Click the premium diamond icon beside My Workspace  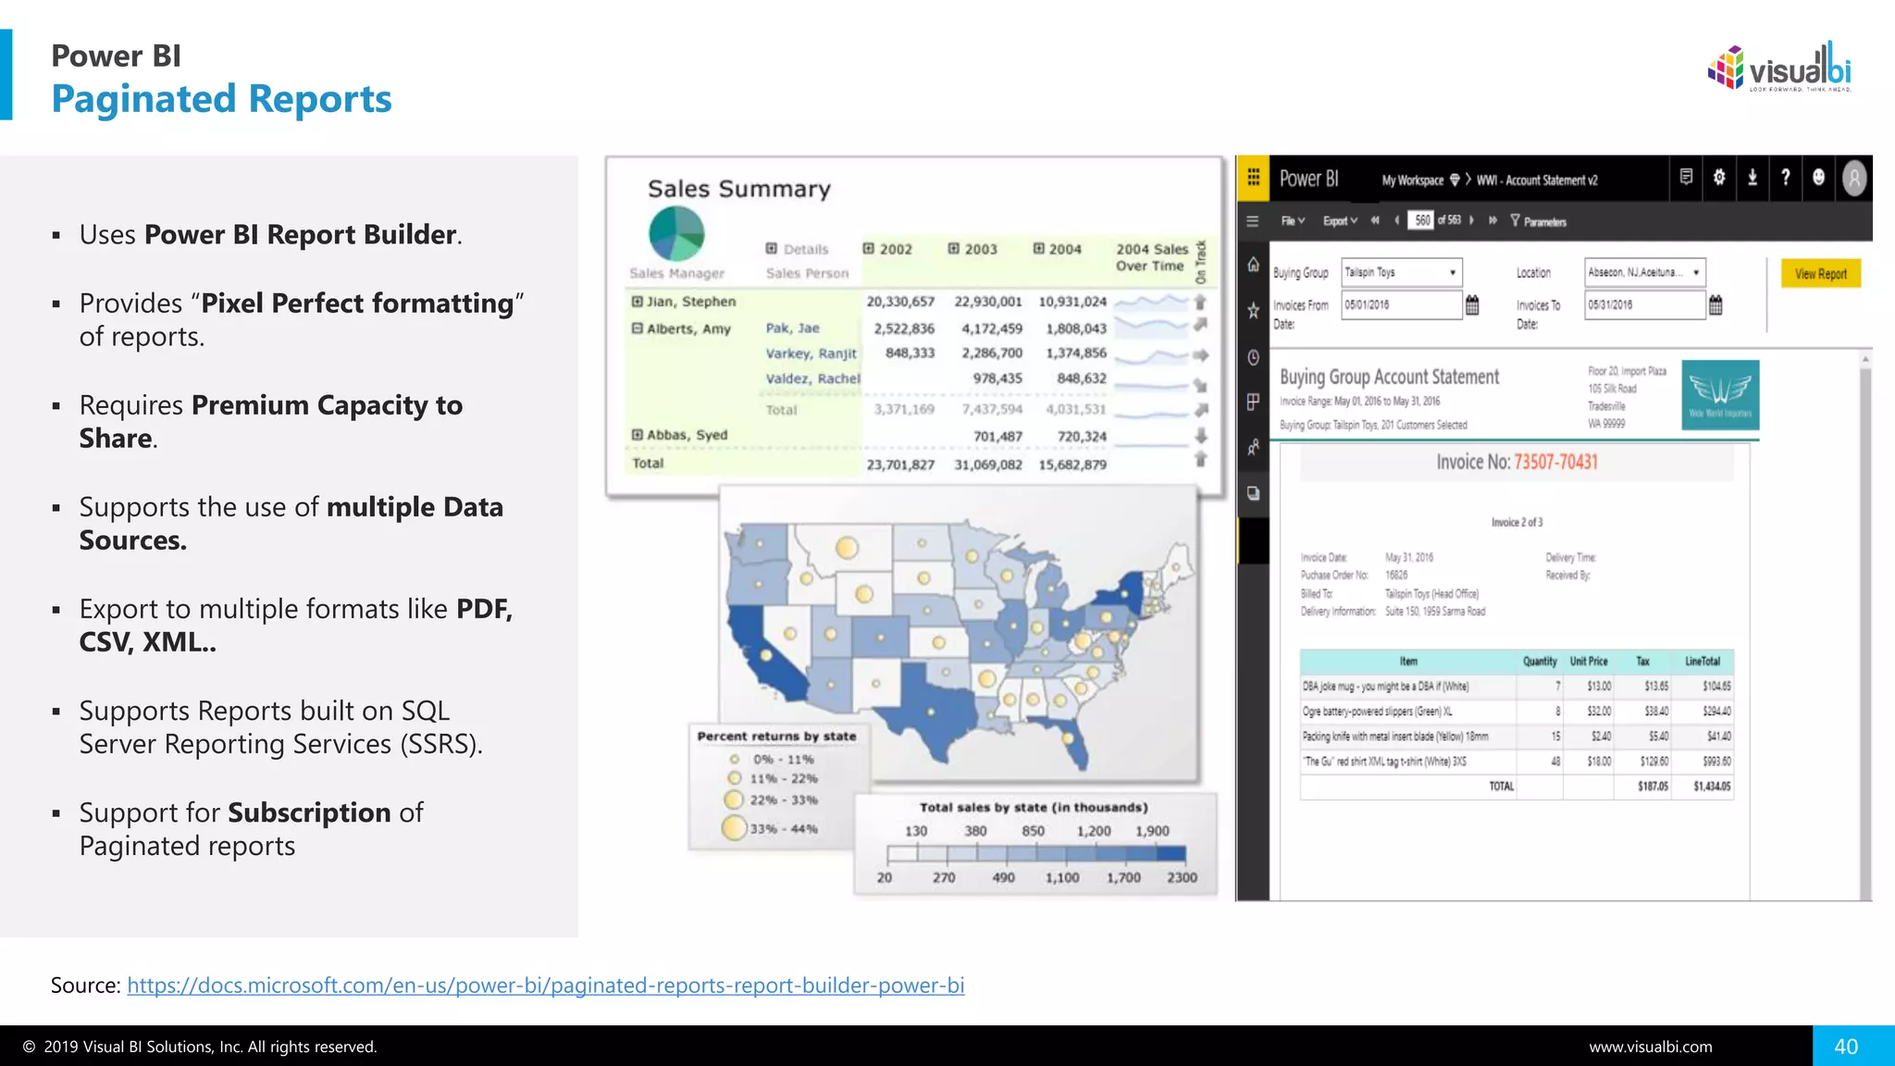coord(1455,180)
